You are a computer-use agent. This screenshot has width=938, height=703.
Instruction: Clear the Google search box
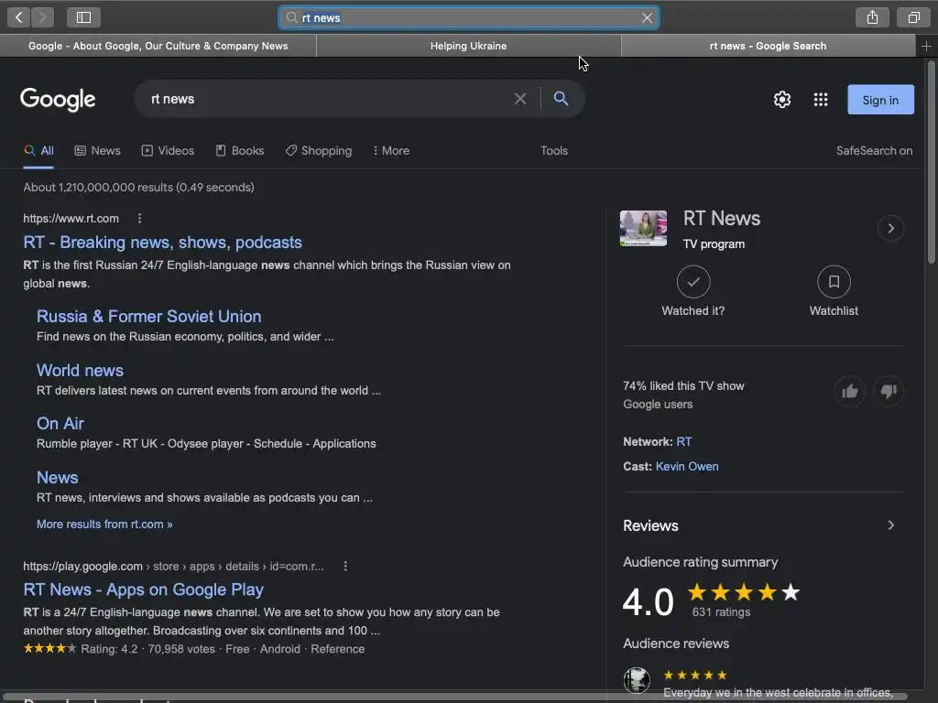[520, 99]
